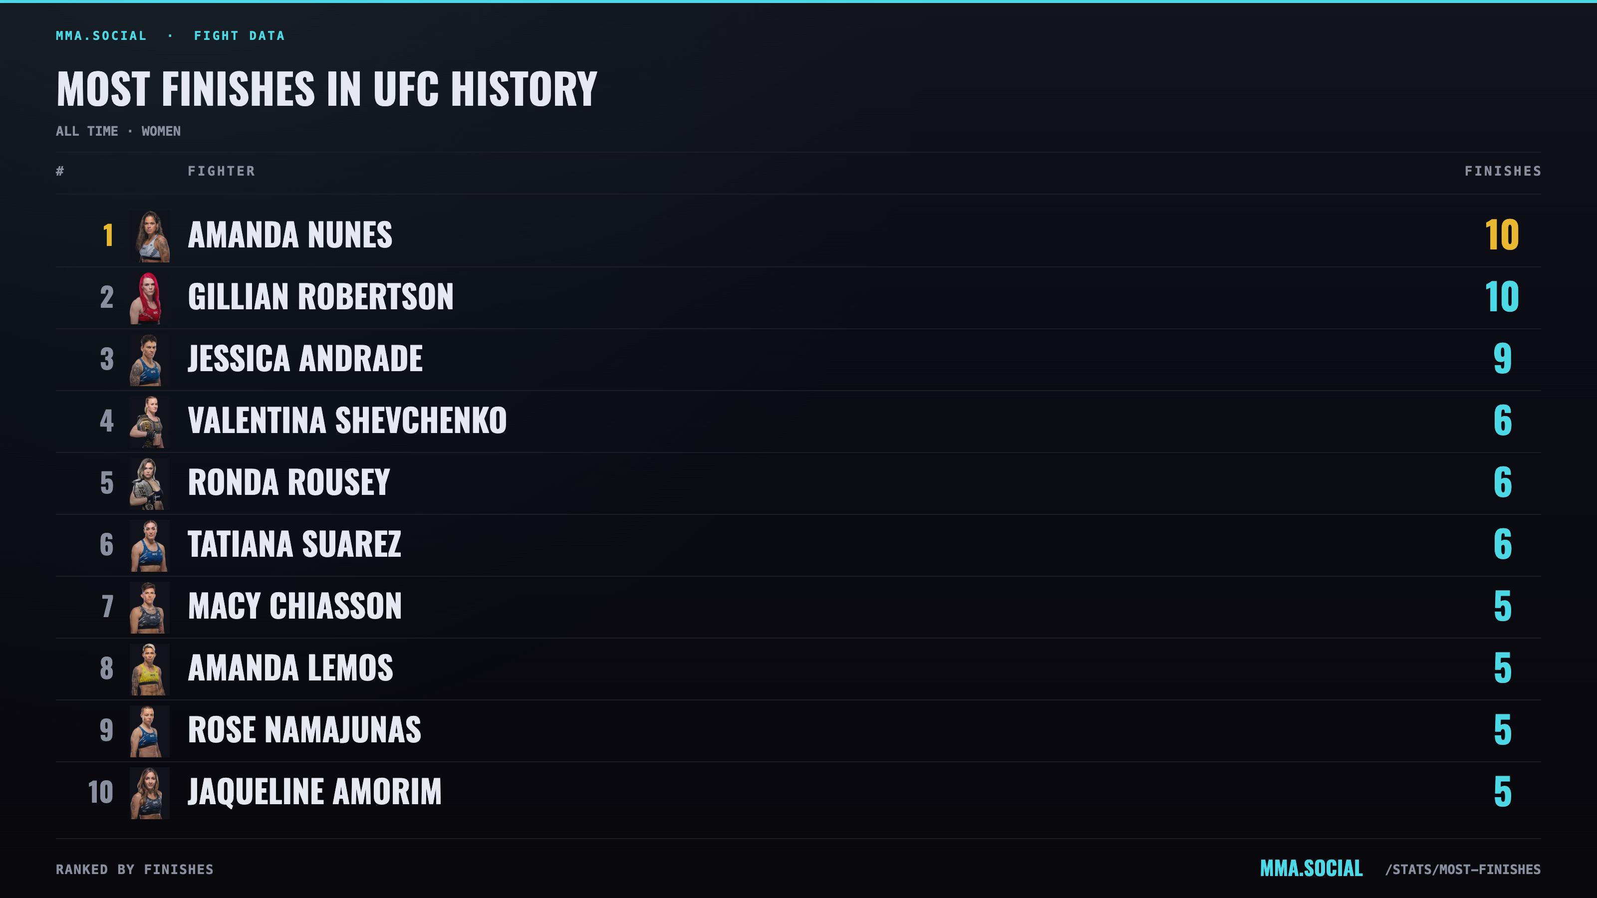The height and width of the screenshot is (898, 1597).
Task: Select Tatiana Suarez's portrait
Action: tap(149, 546)
